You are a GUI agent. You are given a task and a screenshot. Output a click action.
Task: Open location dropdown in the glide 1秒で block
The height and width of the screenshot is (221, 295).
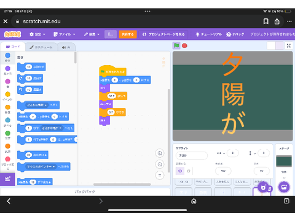pos(52,128)
